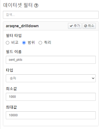Click the araqne_drilldown panel title
This screenshot has width=100, height=129.
tap(22, 26)
